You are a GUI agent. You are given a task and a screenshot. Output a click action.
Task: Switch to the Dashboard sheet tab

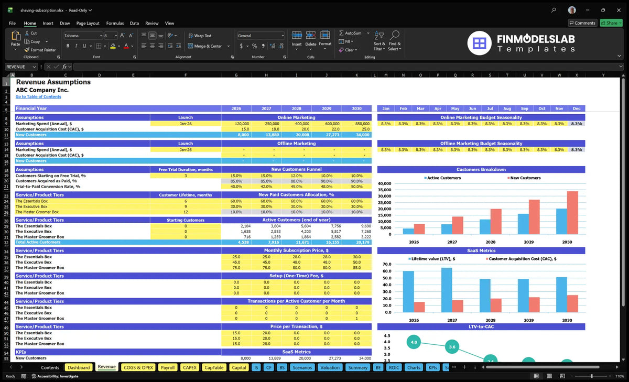coord(79,367)
